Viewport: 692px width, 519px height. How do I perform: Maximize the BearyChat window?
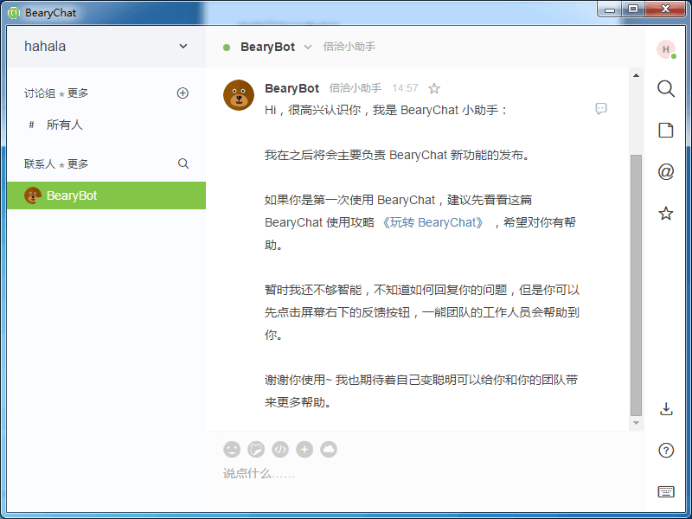click(x=633, y=9)
